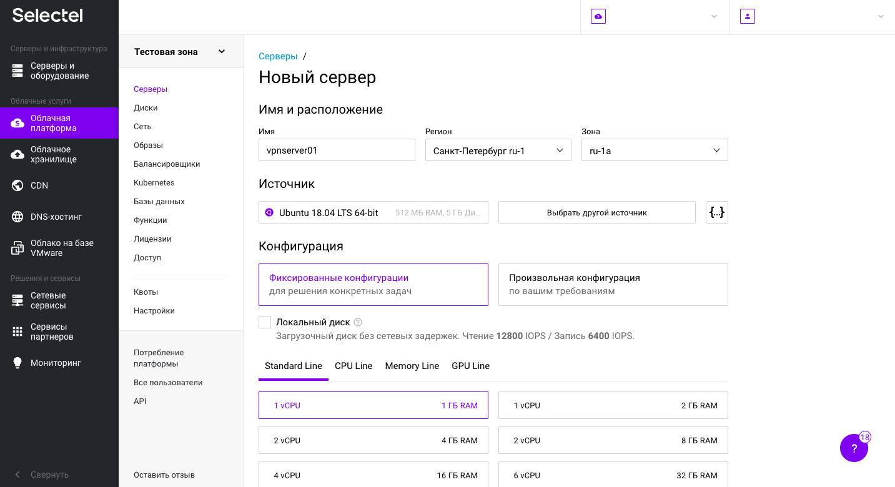Open the Зона ru-1a dropdown
This screenshot has width=895, height=487.
[654, 150]
